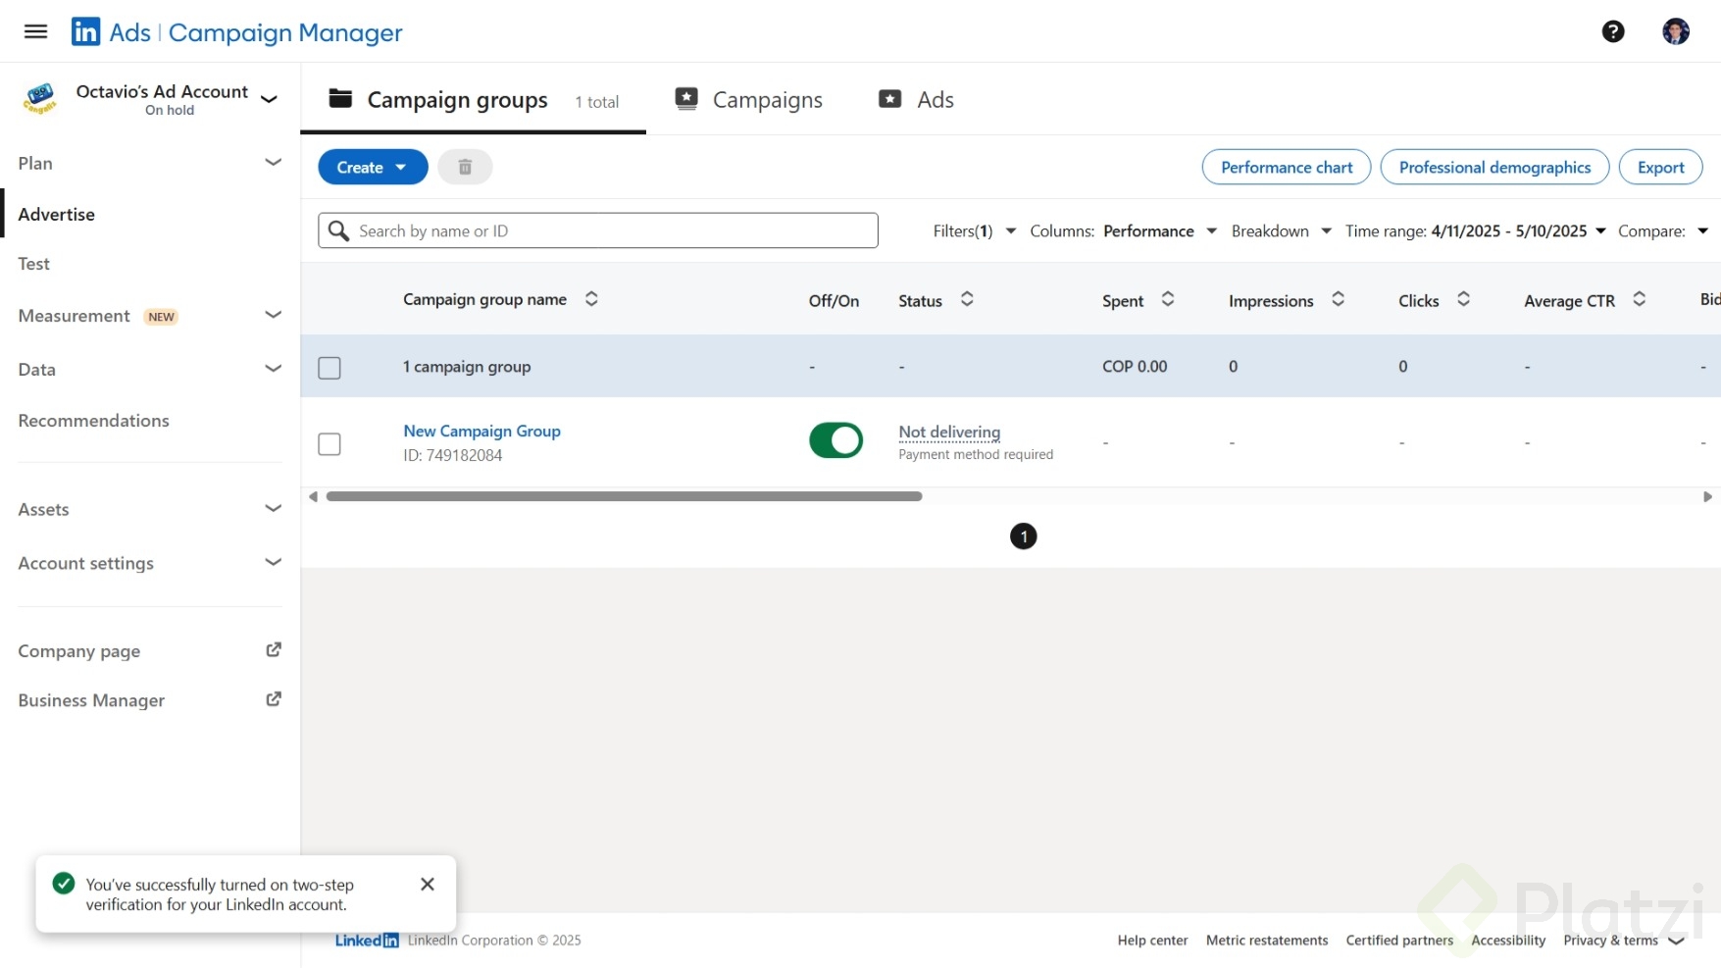1721x968 pixels.
Task: Click the Payment method required text
Action: (976, 454)
